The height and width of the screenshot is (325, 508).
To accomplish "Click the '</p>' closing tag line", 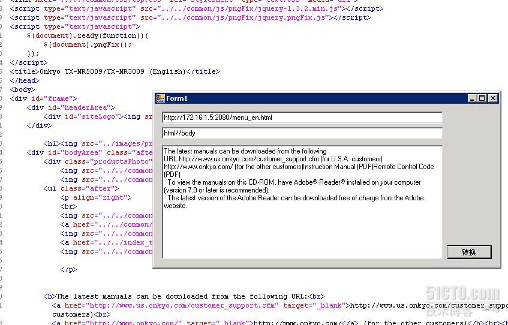I will 69,269.
